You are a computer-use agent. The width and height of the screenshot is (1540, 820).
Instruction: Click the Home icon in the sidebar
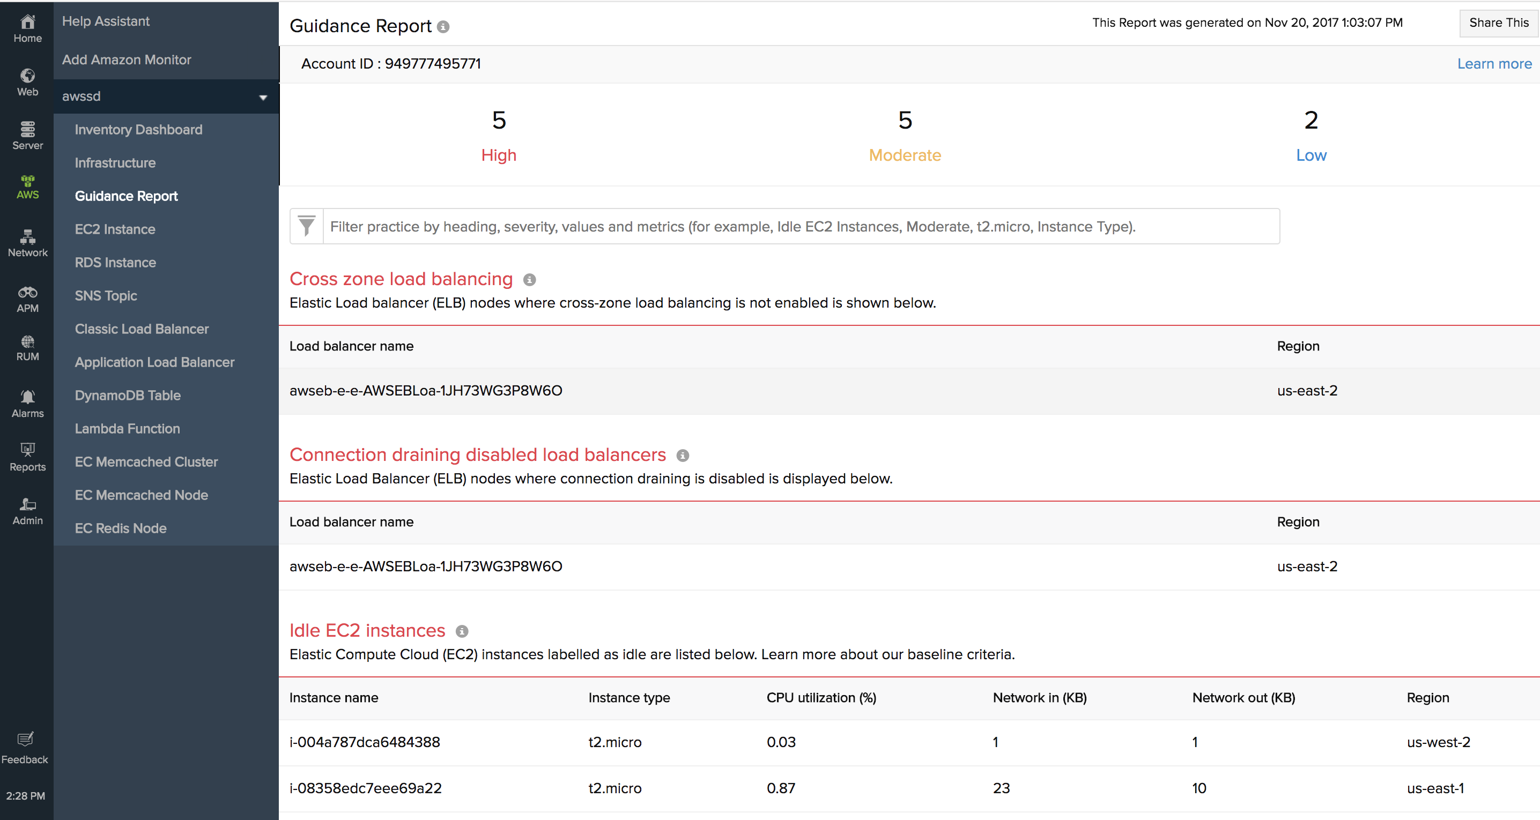[x=27, y=22]
